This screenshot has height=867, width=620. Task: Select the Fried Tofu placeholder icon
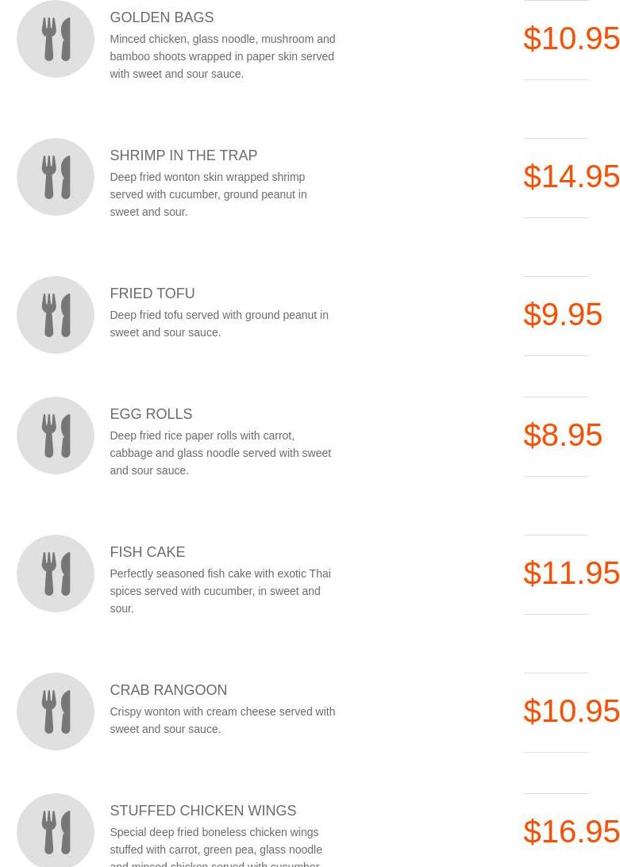56,315
